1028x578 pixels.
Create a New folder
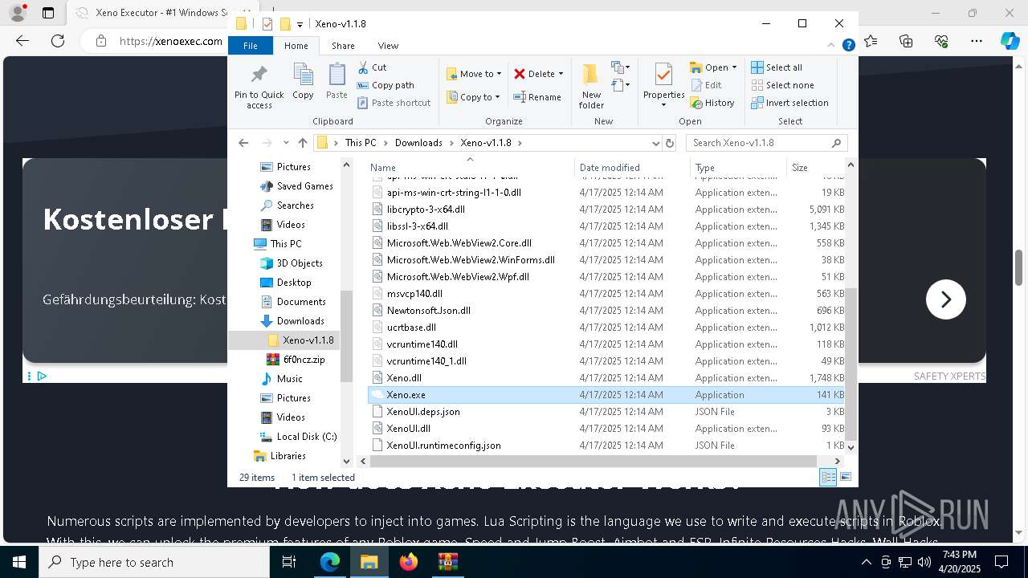[591, 86]
